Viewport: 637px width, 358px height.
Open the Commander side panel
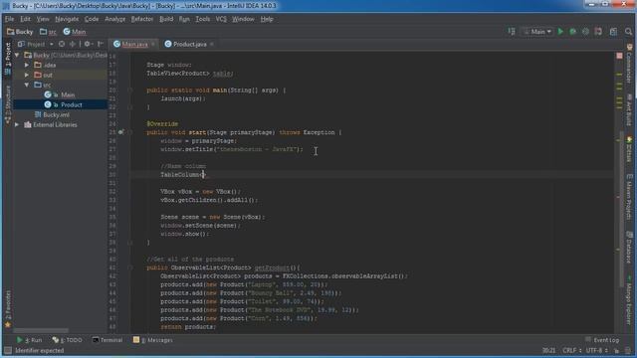pyautogui.click(x=629, y=64)
